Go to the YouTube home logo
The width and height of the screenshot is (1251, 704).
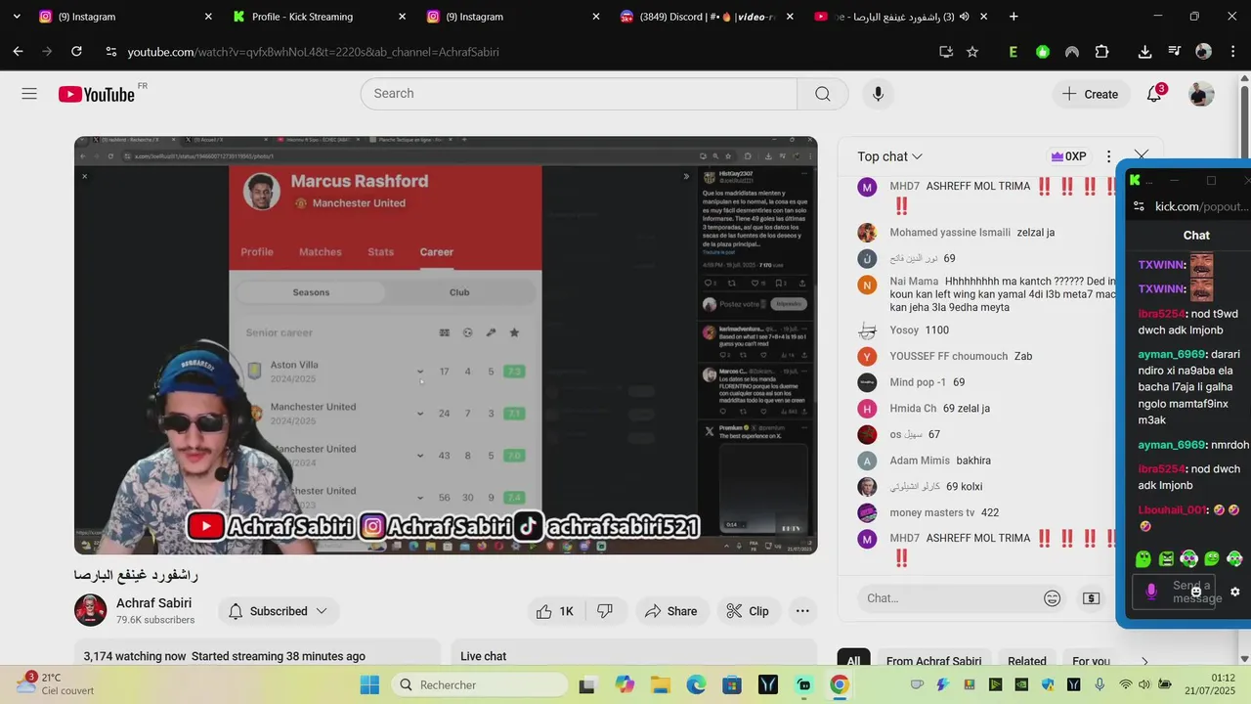(x=97, y=94)
